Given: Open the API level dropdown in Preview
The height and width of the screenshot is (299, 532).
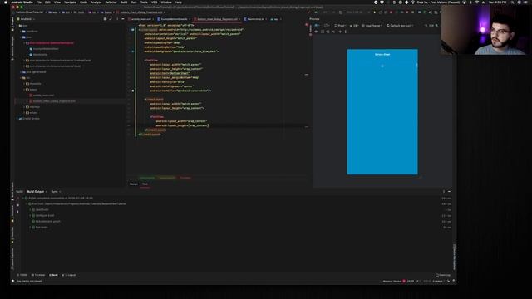Looking at the screenshot, I should point(353,26).
